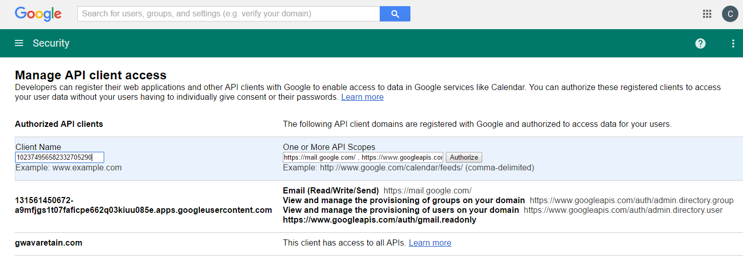Open the hamburger main menu
This screenshot has width=743, height=263.
coord(19,43)
